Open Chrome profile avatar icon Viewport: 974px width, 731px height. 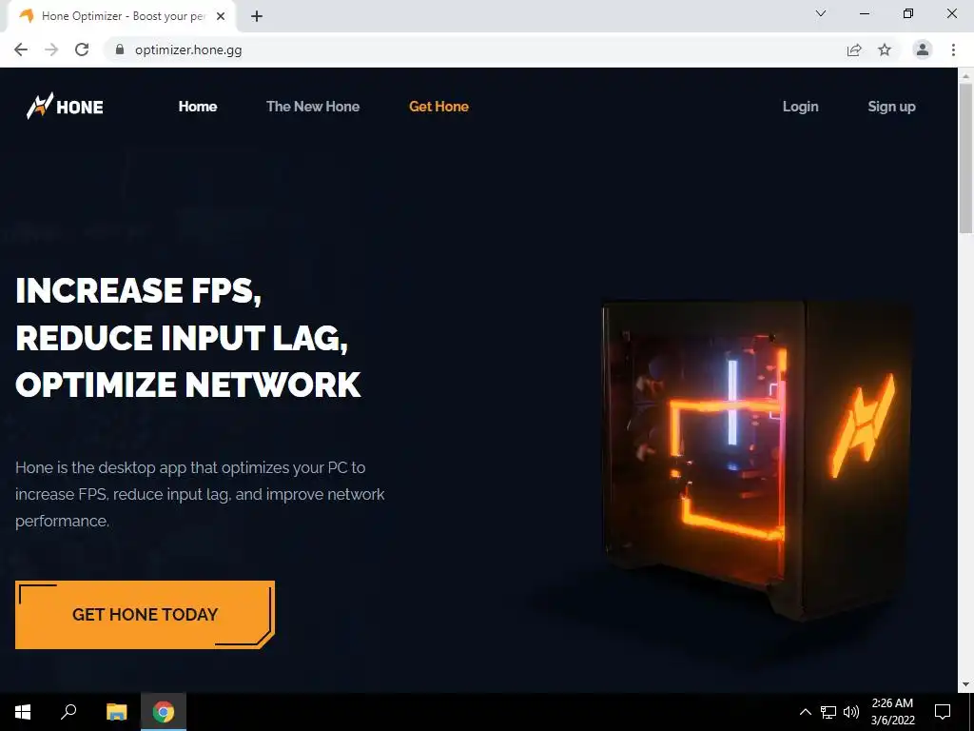tap(923, 49)
